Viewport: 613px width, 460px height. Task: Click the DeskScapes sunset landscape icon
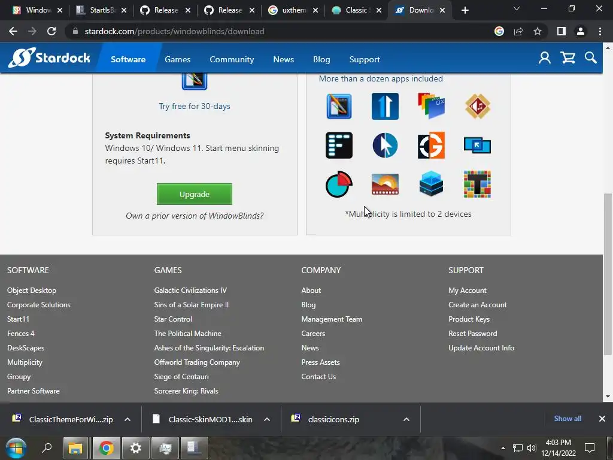385,184
